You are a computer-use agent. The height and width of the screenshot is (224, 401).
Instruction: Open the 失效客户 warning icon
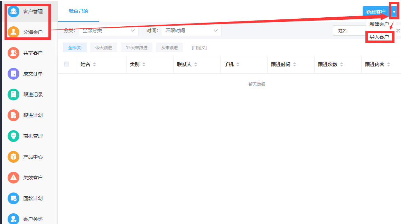click(13, 177)
